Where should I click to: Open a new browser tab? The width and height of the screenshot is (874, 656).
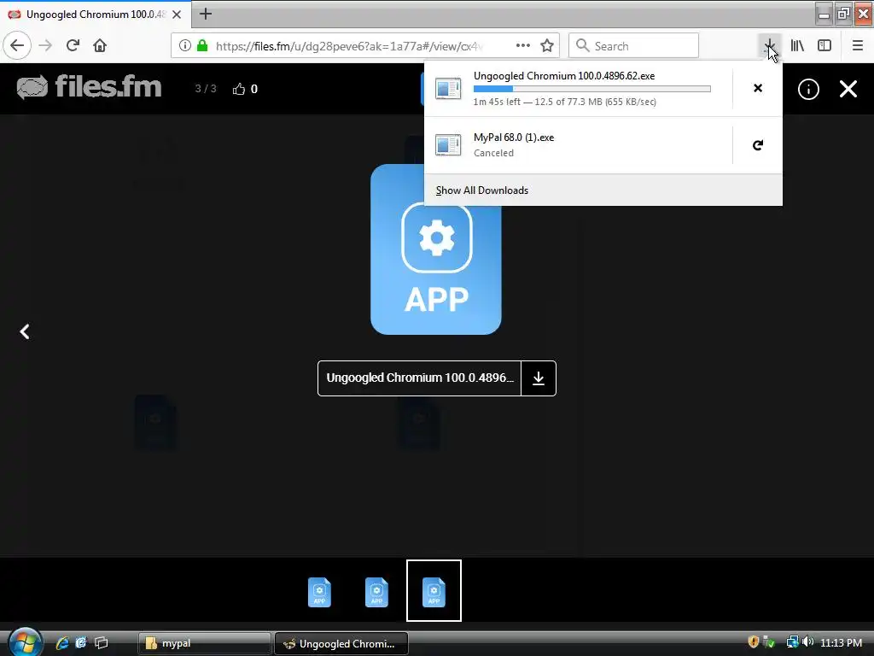pos(206,14)
